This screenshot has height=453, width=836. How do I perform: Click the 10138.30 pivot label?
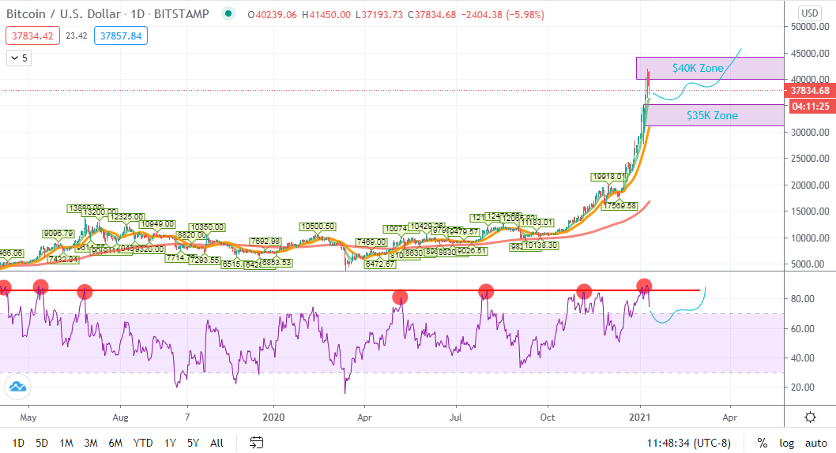click(540, 245)
